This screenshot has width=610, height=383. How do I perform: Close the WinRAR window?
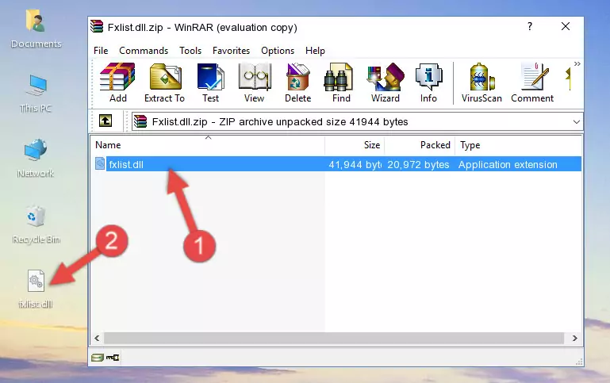pos(566,26)
